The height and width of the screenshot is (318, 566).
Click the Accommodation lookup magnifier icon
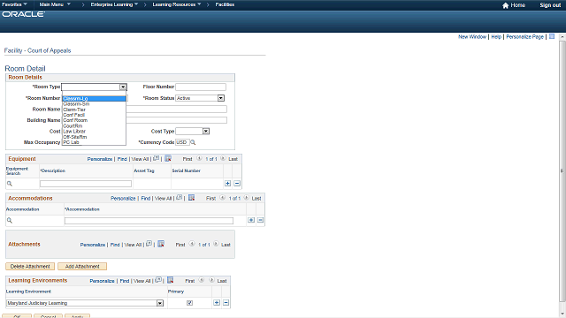point(10,220)
